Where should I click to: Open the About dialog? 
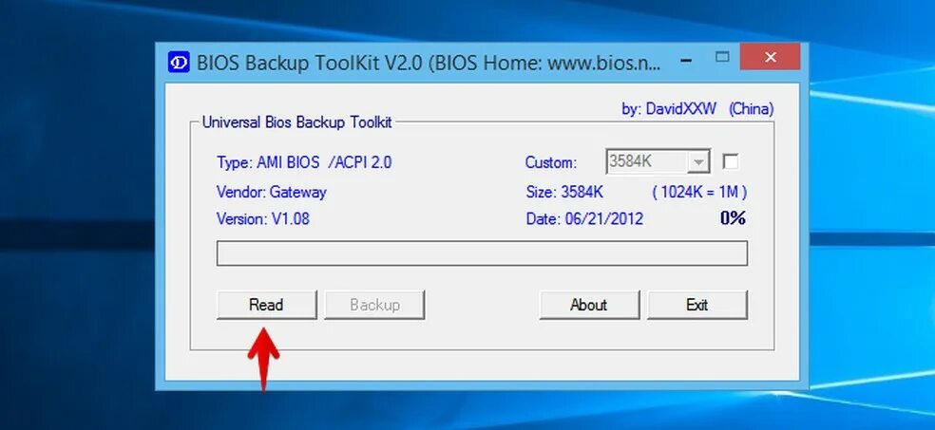(x=589, y=305)
